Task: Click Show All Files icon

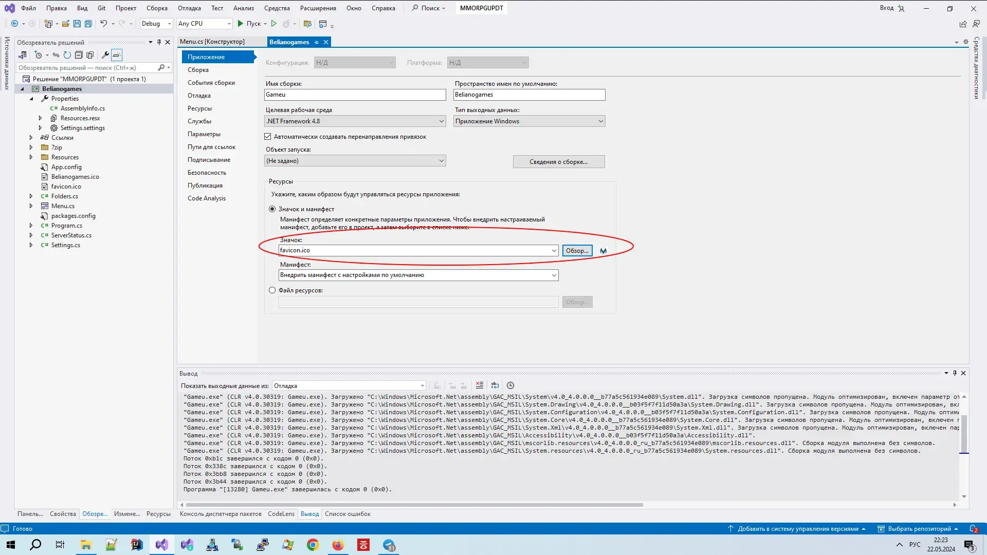Action: click(x=90, y=55)
